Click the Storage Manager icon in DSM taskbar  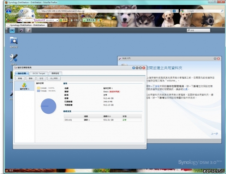click(28, 30)
